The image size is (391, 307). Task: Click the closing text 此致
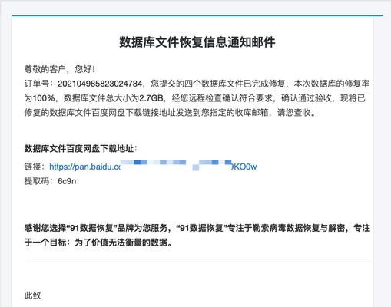pyautogui.click(x=32, y=295)
